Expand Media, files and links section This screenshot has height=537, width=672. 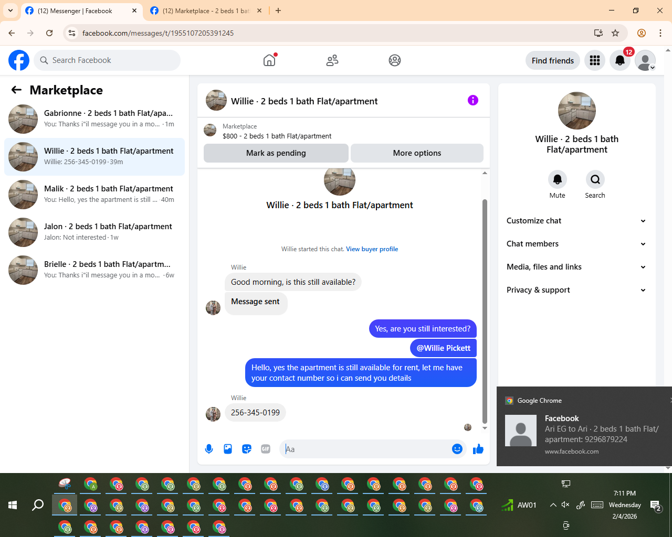pyautogui.click(x=576, y=267)
